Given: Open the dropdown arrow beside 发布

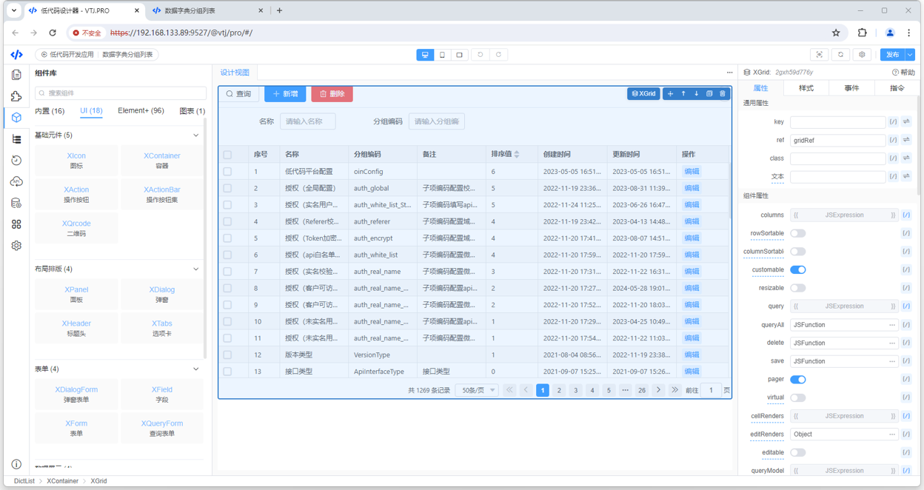Looking at the screenshot, I should point(910,55).
